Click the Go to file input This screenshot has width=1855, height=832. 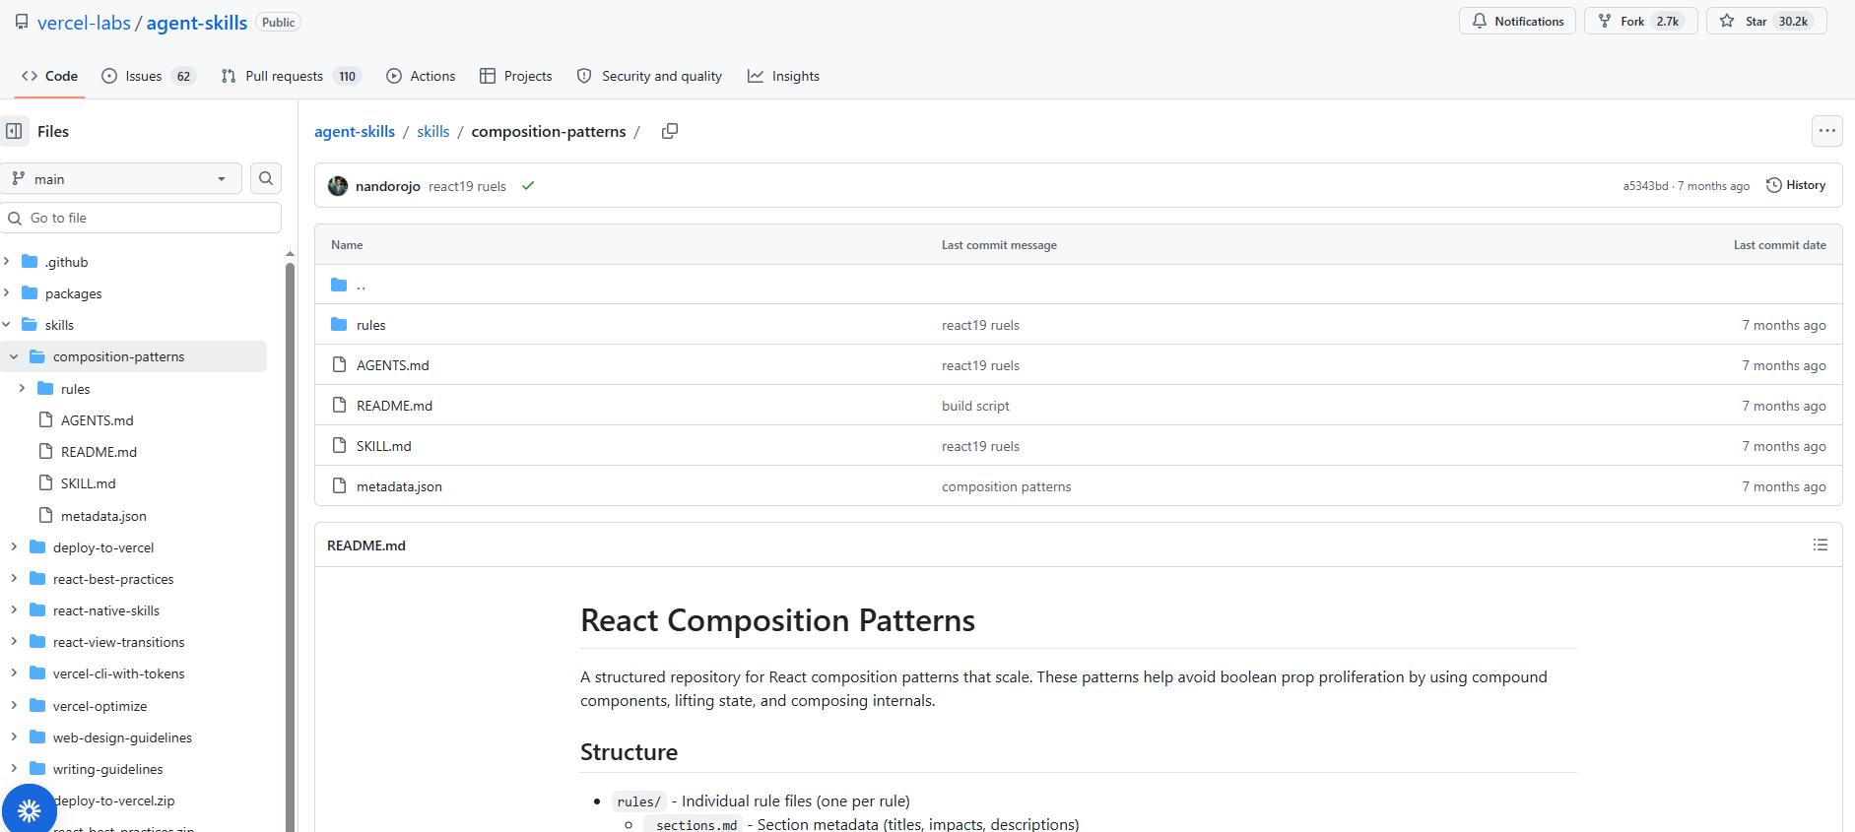coord(141,218)
